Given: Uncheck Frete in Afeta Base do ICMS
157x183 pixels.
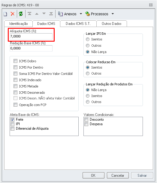Looking at the screenshot, I should 12,120.
